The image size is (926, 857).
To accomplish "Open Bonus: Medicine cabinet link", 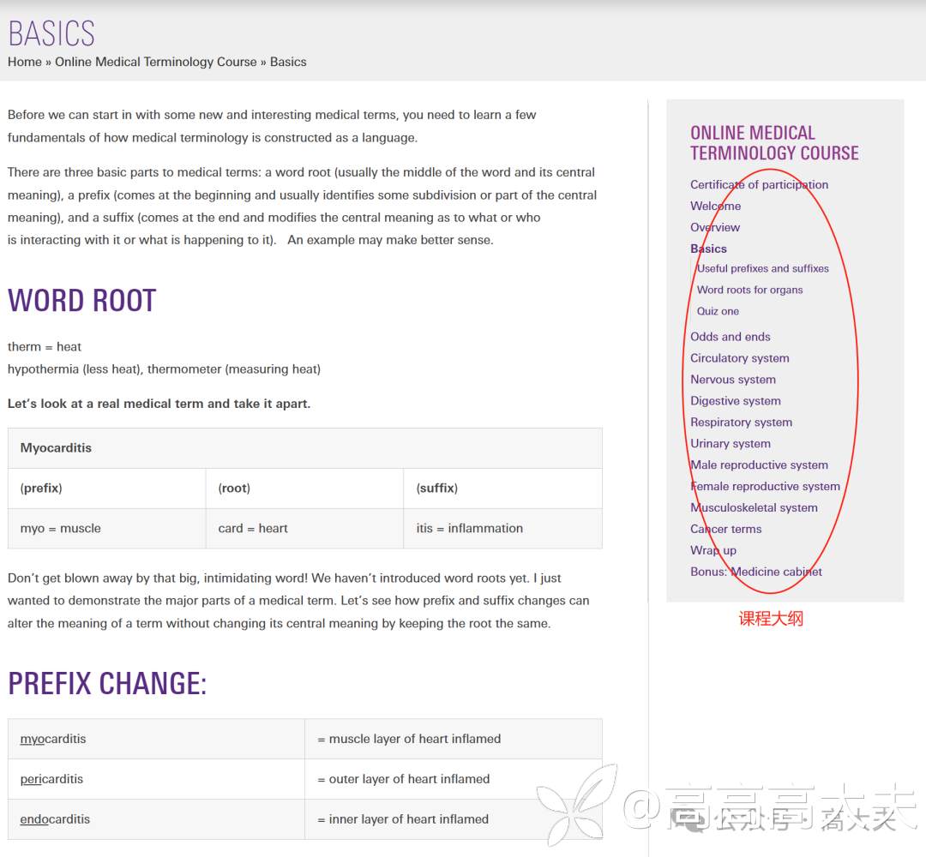I will (x=756, y=572).
